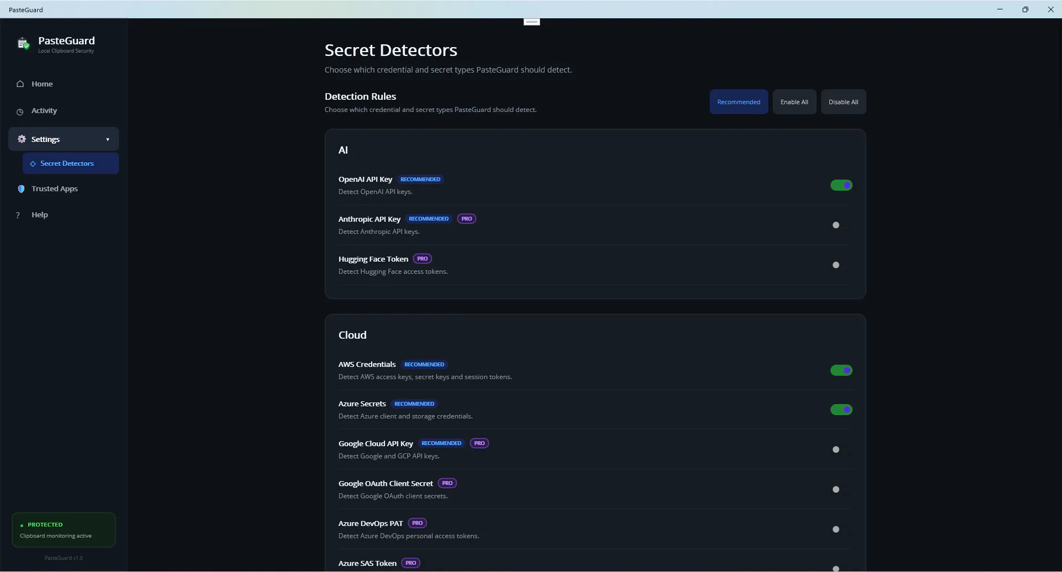
Task: Select the Secret Detectors submenu item
Action: pos(70,164)
